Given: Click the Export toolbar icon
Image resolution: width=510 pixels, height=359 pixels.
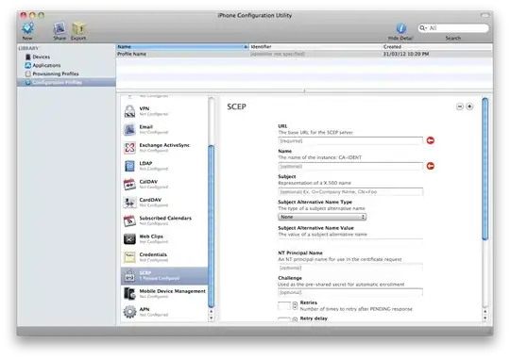Looking at the screenshot, I should [78, 28].
